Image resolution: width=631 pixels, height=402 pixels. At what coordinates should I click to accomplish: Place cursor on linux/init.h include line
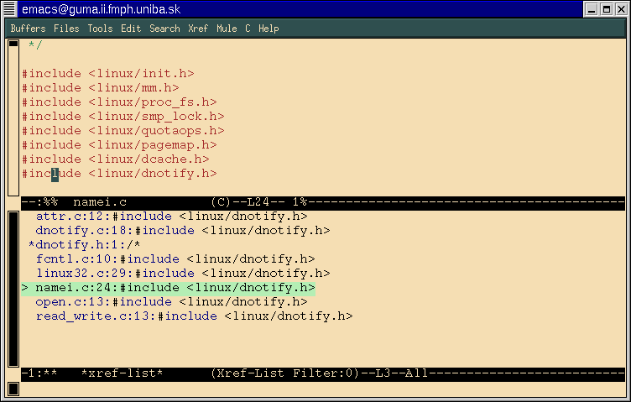(108, 74)
